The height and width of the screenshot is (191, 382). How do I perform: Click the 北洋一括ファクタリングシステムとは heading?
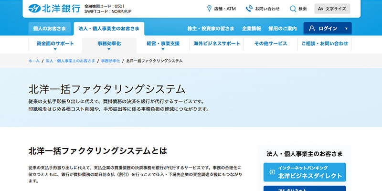[98, 151]
